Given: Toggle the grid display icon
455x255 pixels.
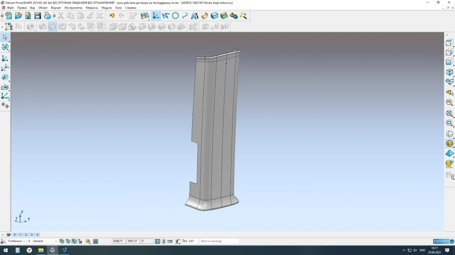Looking at the screenshot, I should [96, 241].
